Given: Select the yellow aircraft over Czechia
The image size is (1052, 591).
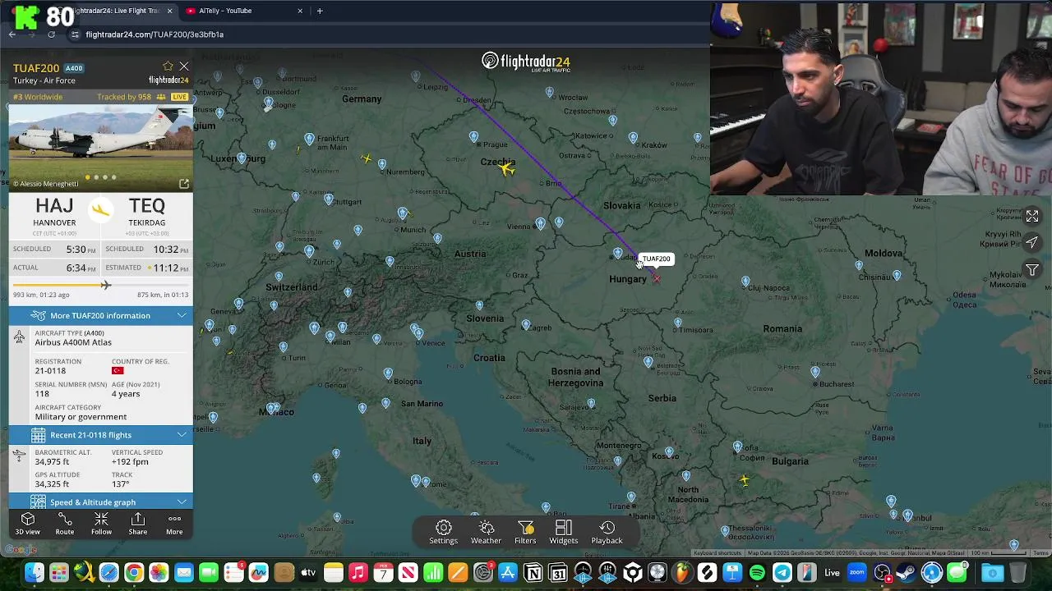Looking at the screenshot, I should point(506,168).
